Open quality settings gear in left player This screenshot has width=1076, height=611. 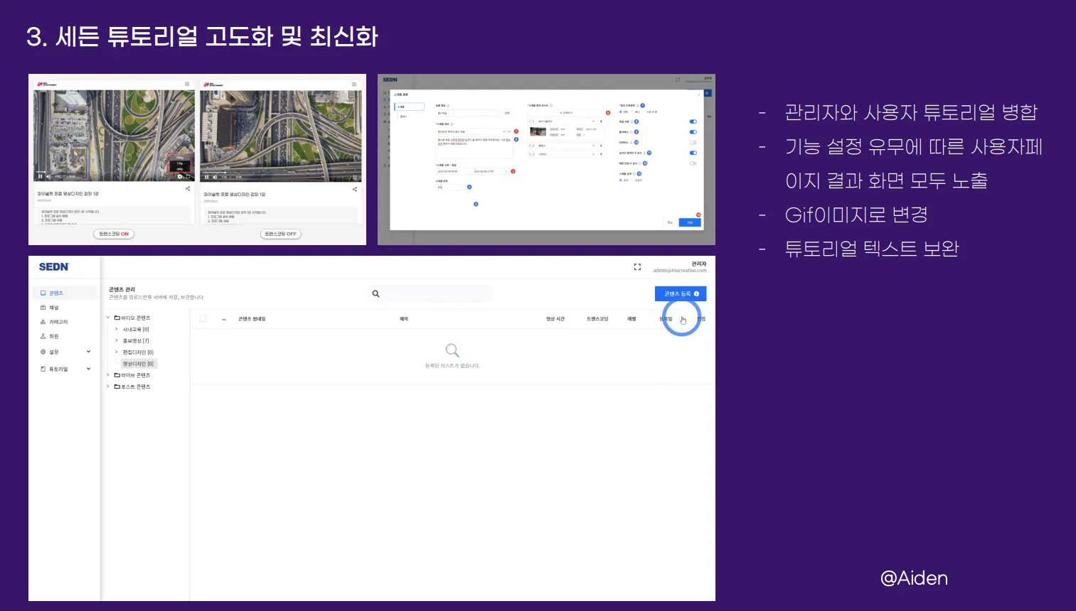pos(180,176)
